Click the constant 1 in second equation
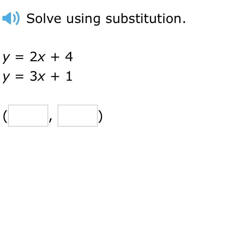This screenshot has height=232, width=231. pos(69,77)
